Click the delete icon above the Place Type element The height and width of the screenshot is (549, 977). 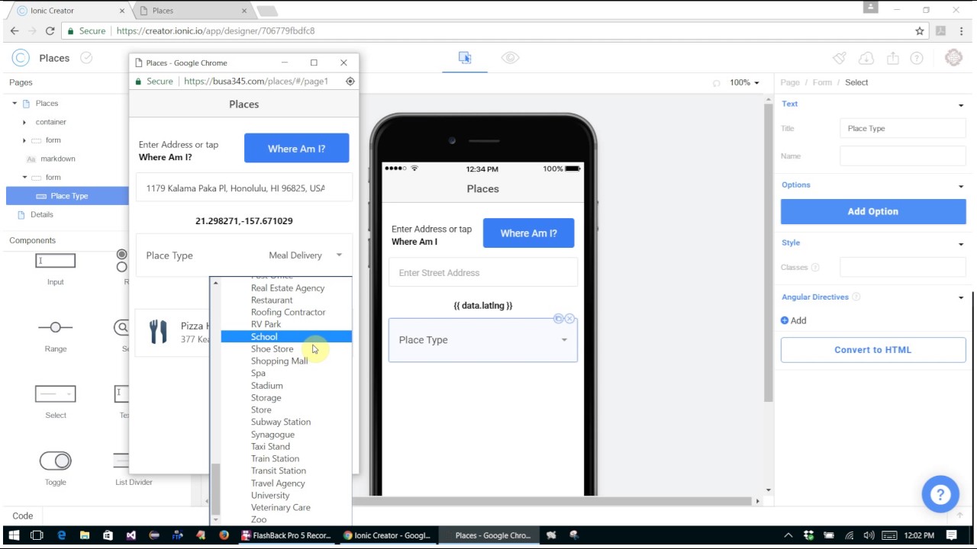(x=569, y=319)
